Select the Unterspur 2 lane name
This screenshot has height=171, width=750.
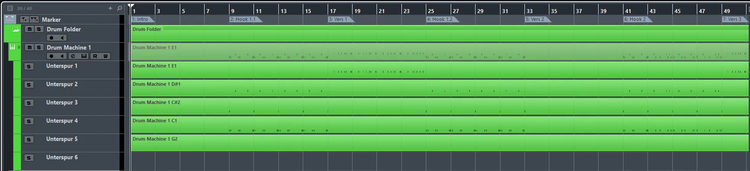pos(62,84)
